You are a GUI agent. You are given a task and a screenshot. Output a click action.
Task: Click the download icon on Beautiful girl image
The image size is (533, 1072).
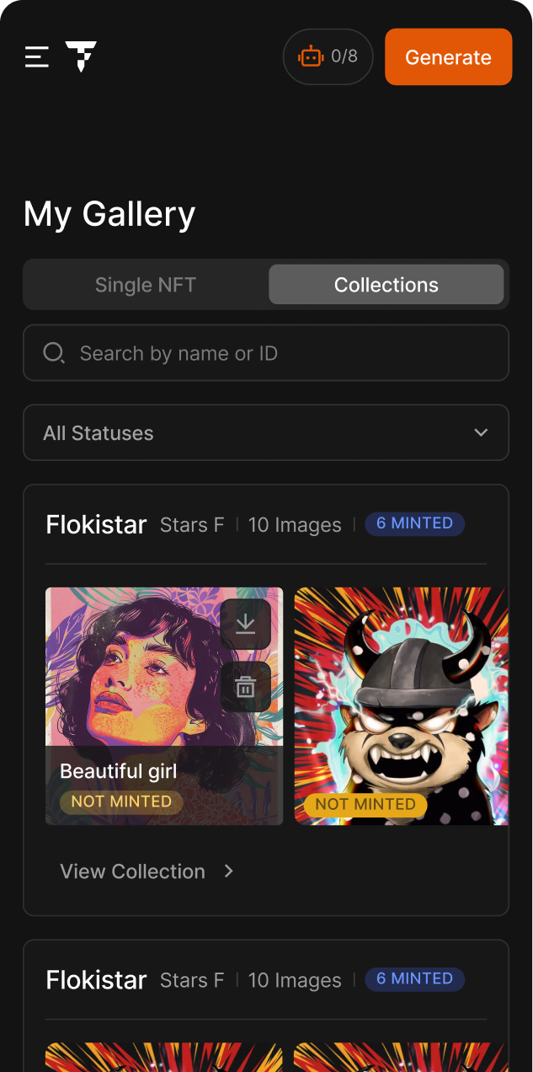coord(245,624)
